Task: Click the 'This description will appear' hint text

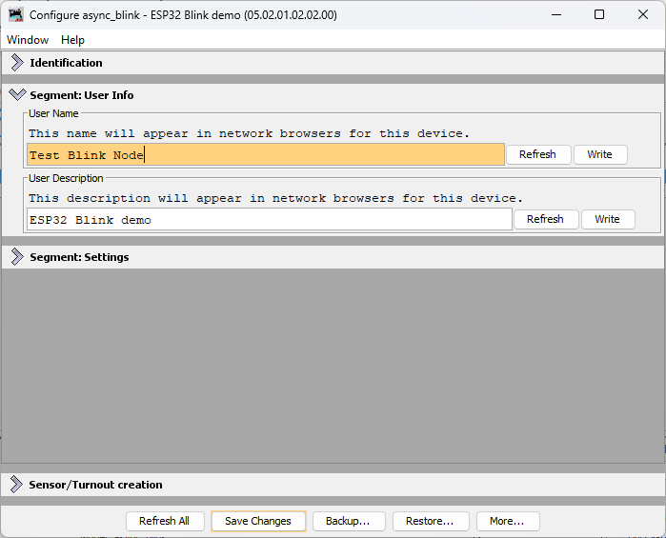Action: (275, 198)
